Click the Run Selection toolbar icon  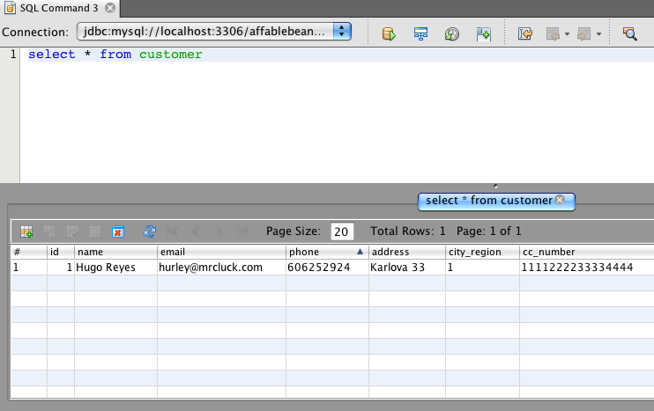pos(420,33)
